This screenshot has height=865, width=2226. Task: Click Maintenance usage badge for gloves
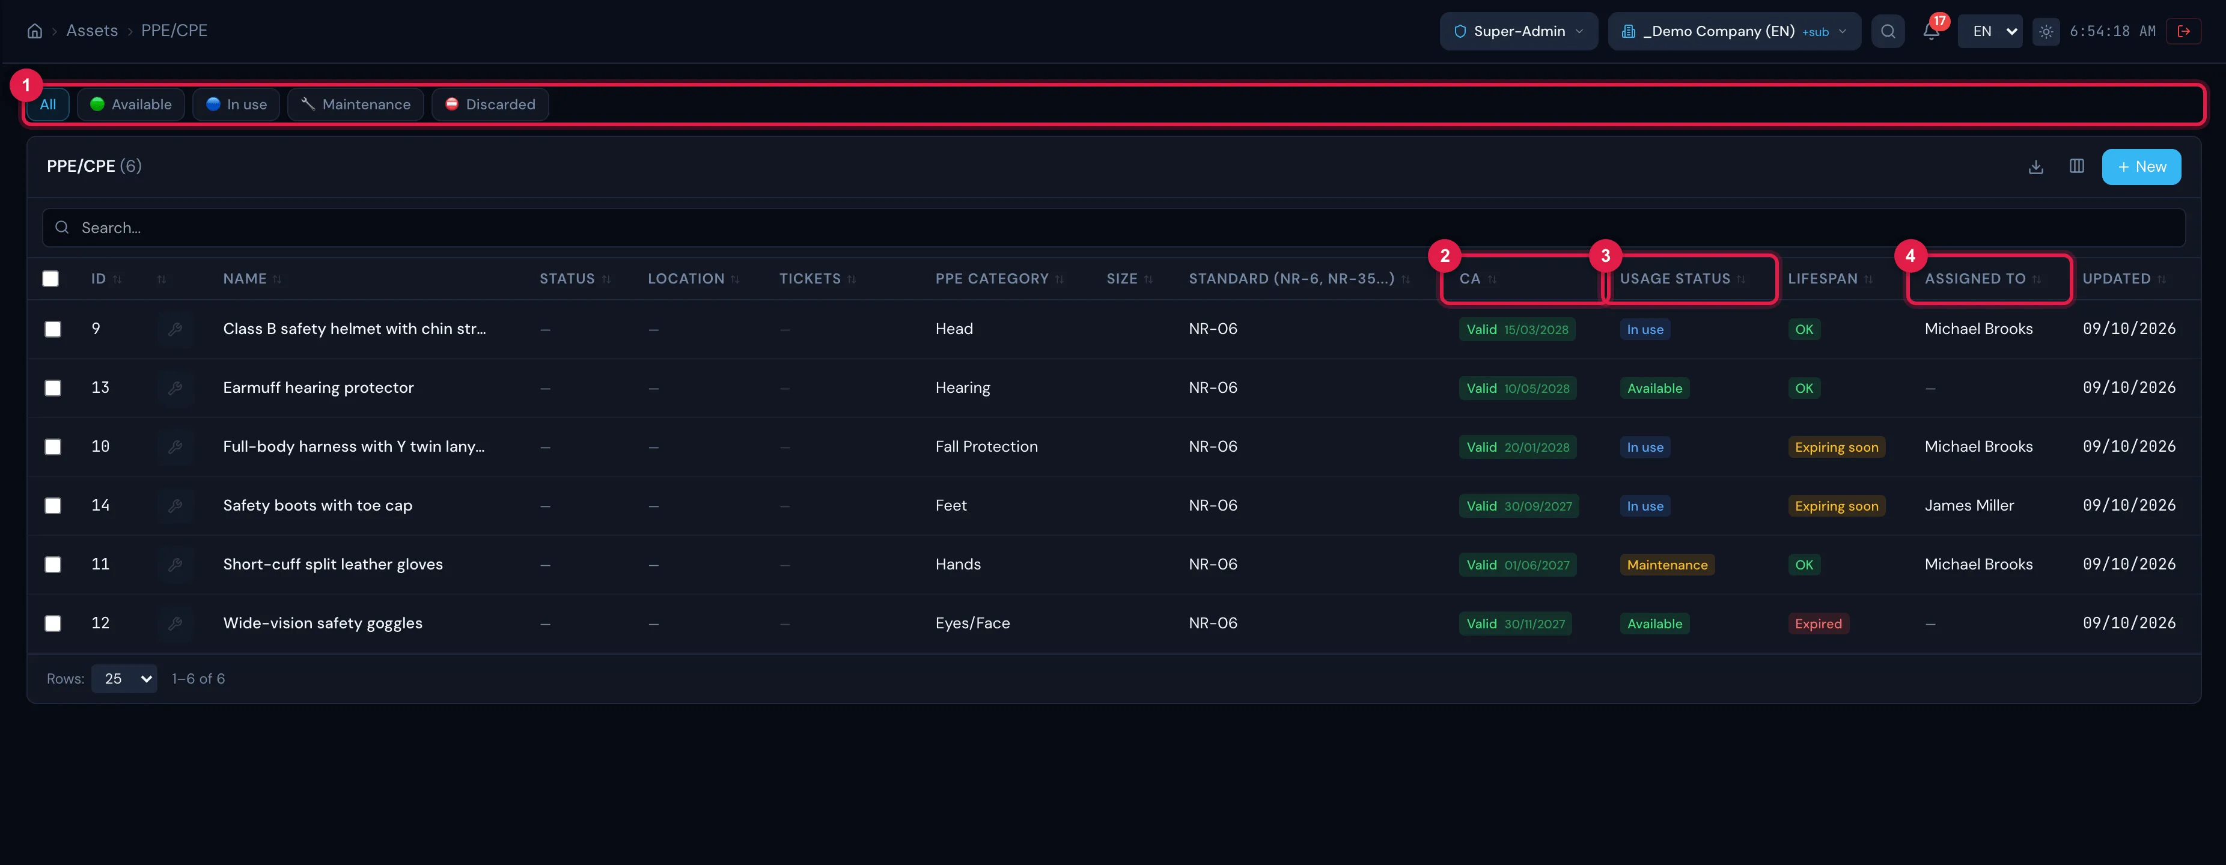click(1667, 565)
